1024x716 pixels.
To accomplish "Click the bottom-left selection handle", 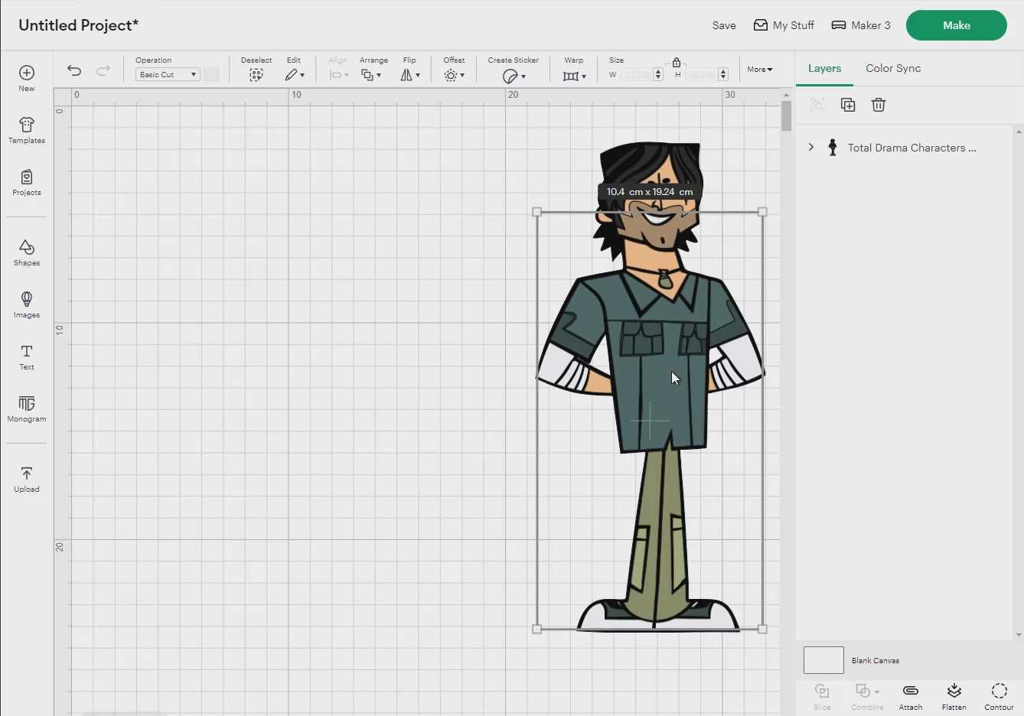I will [x=536, y=629].
